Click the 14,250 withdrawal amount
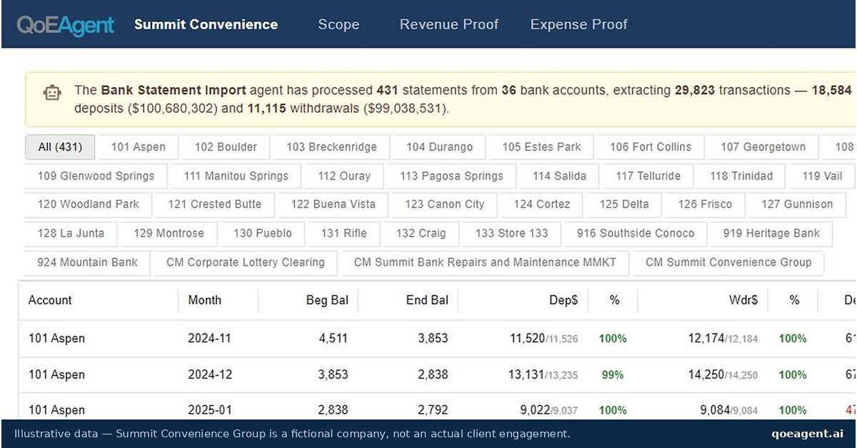857x448 pixels. (x=706, y=375)
